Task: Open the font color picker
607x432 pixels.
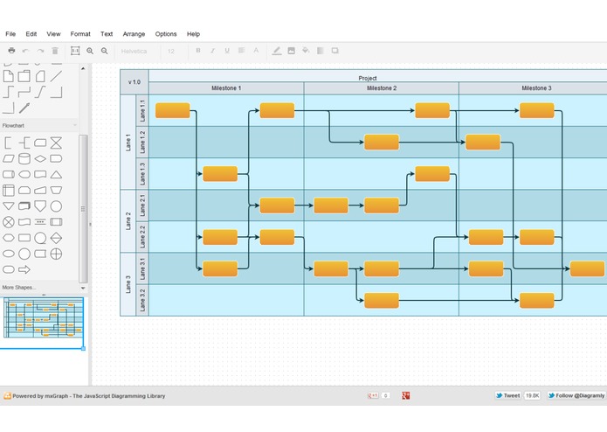Action: coord(256,51)
